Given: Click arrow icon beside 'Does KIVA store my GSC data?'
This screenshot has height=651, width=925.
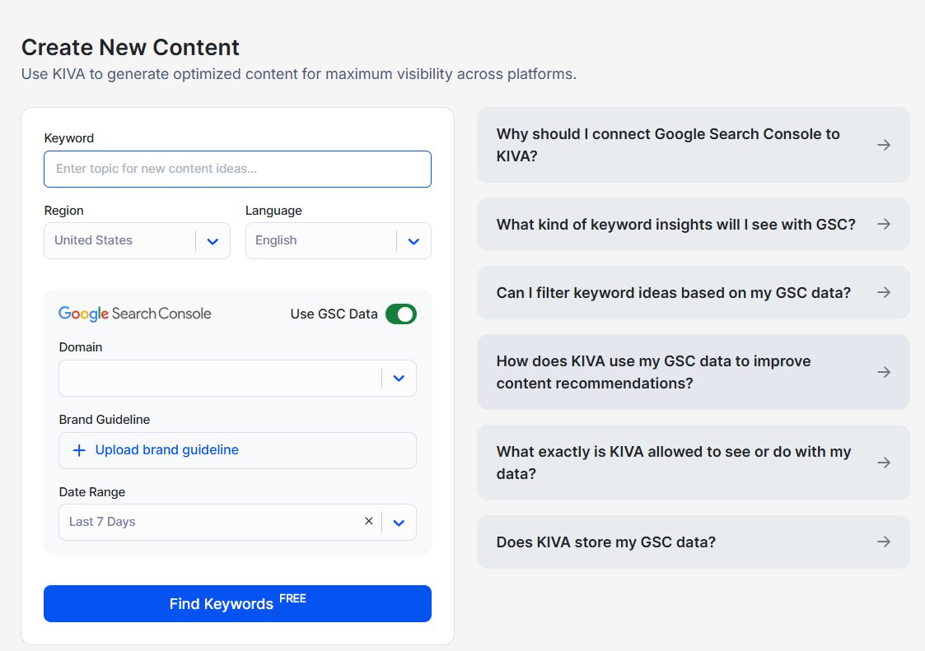Looking at the screenshot, I should 884,542.
